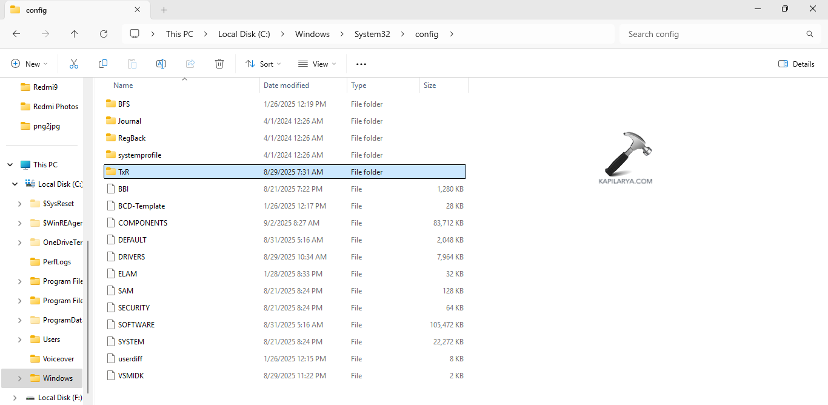
Task: Refresh the config folder view
Action: coord(104,34)
